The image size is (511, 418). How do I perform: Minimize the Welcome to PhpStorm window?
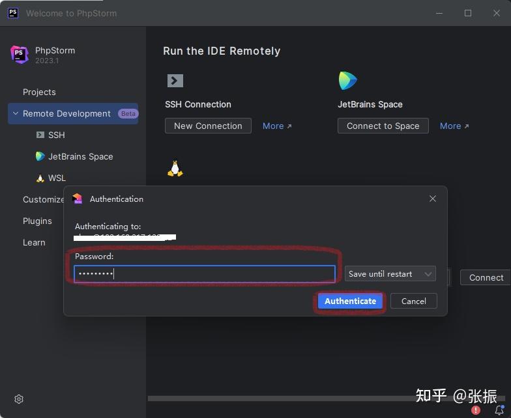439,13
